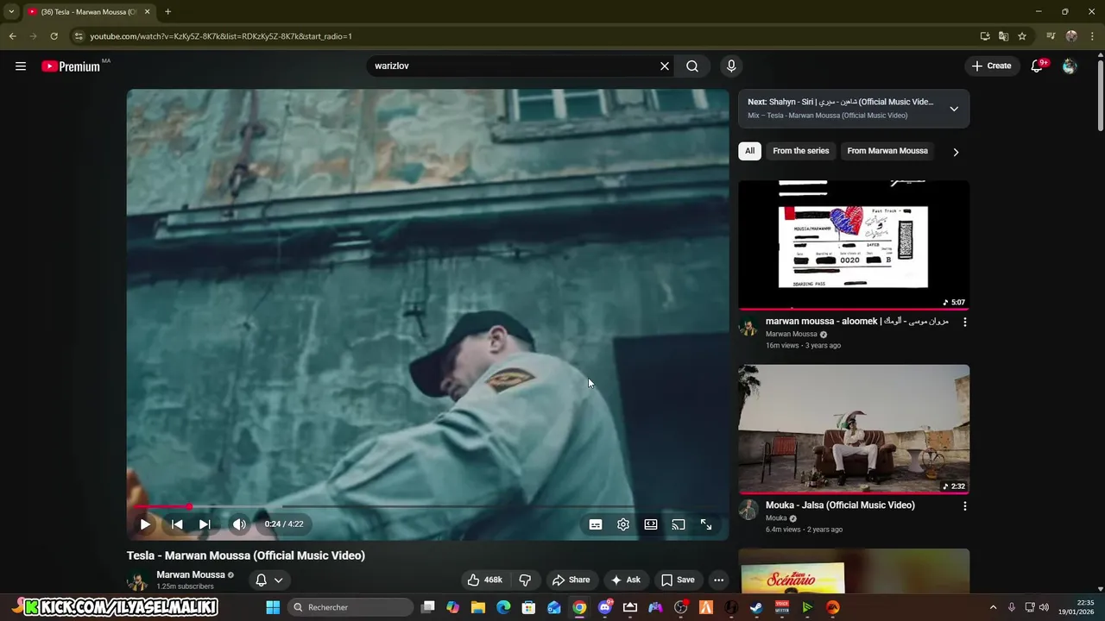Dislike the Tesla video
1105x621 pixels.
pyautogui.click(x=525, y=580)
